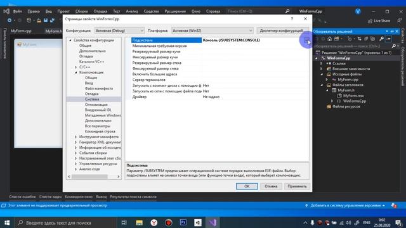406x228 pixels.
Task: Click the Live Share button
Action: [379, 21]
